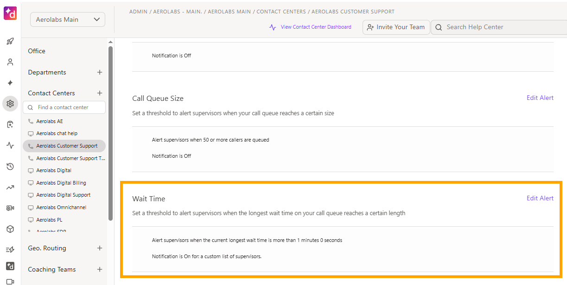Select the gear settings icon
The height and width of the screenshot is (285, 567).
click(x=10, y=104)
